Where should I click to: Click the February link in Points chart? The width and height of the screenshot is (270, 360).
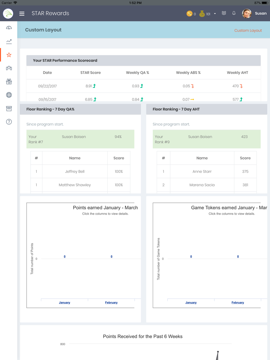tap(111, 303)
